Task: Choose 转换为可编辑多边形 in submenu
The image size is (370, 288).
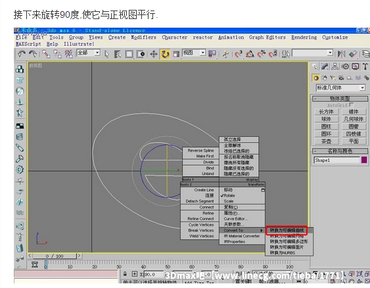Action: 289,241
